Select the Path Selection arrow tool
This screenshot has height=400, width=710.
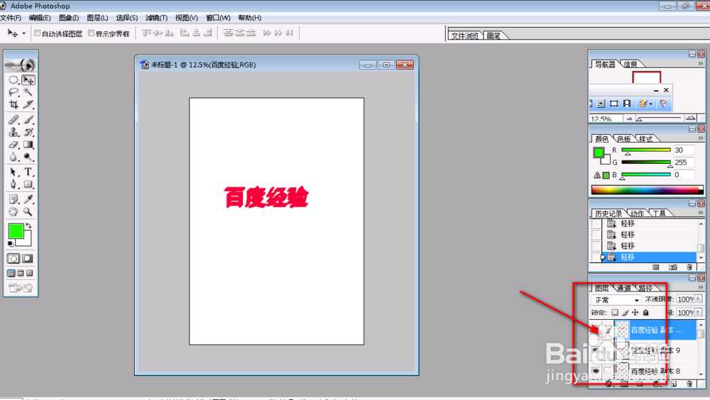(x=13, y=172)
